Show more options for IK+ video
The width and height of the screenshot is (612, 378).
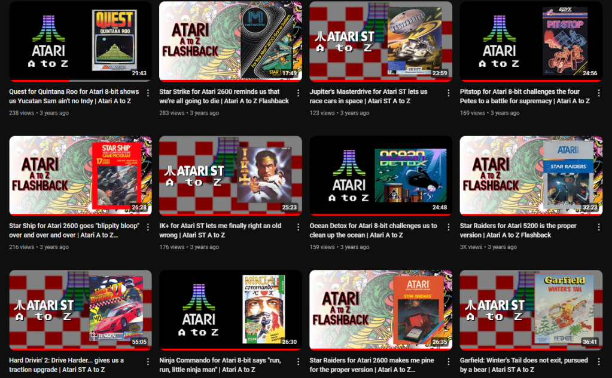[298, 228]
